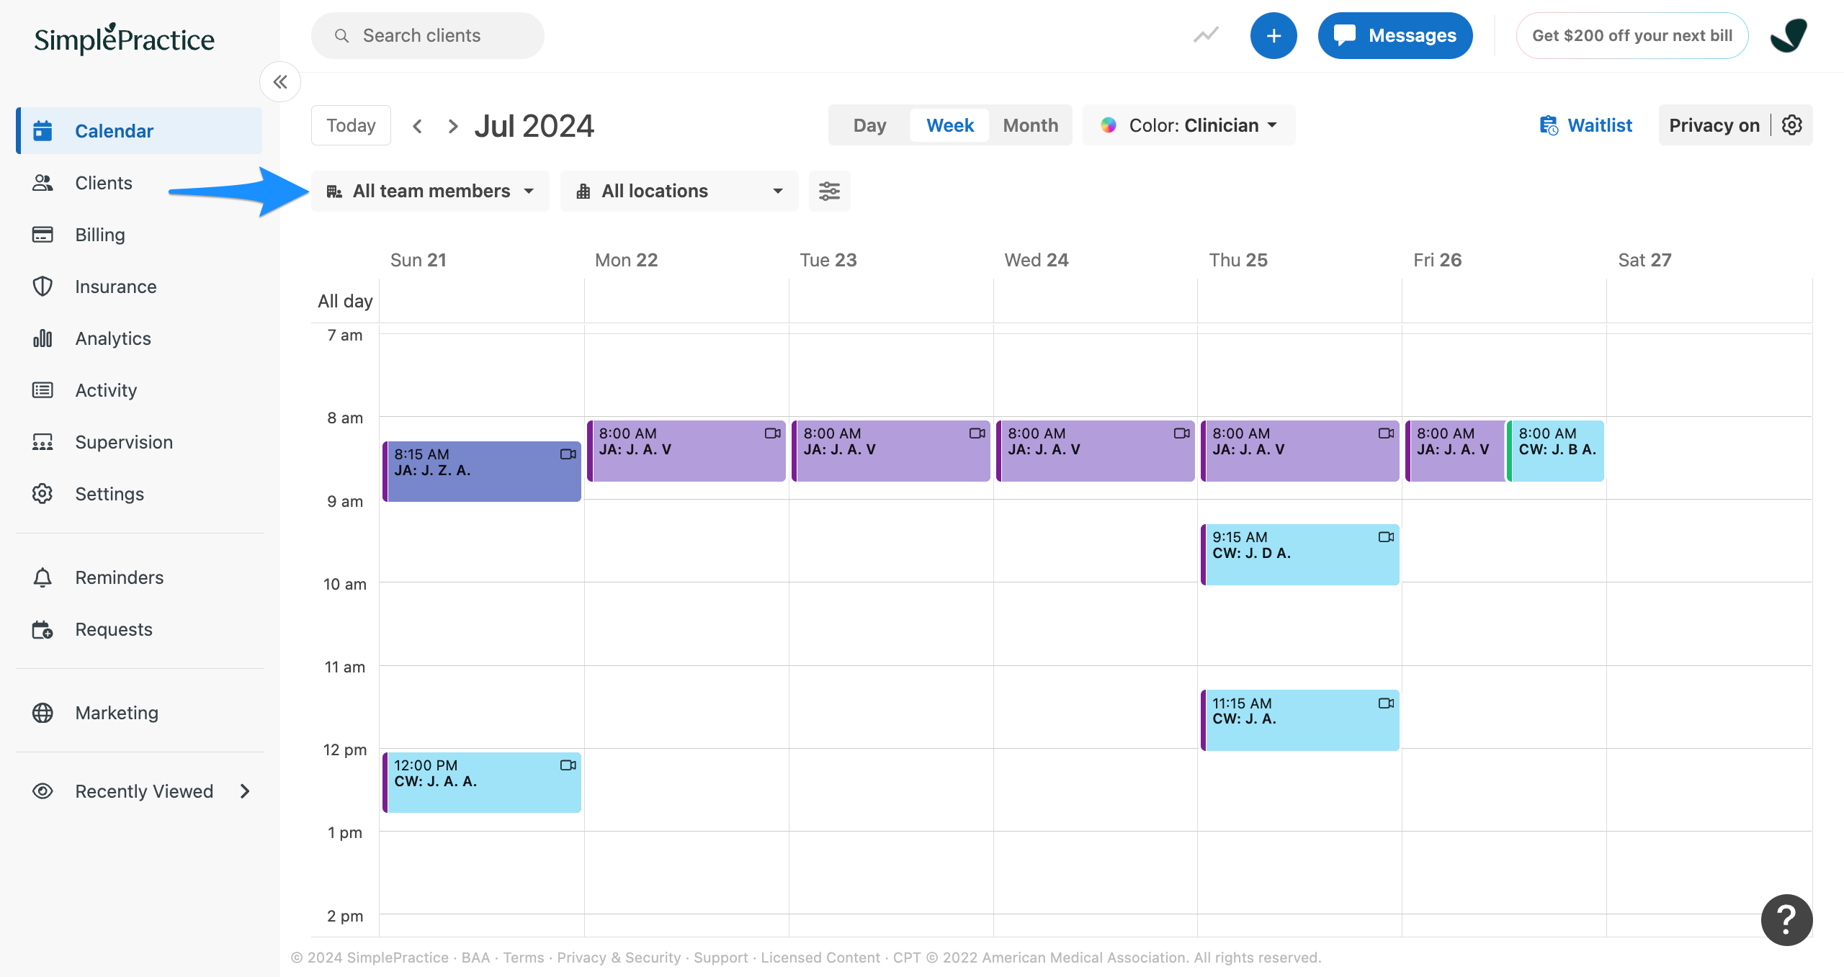Click video icon on Thursday 11:15 AM appointment
Image resolution: width=1844 pixels, height=977 pixels.
(x=1386, y=703)
